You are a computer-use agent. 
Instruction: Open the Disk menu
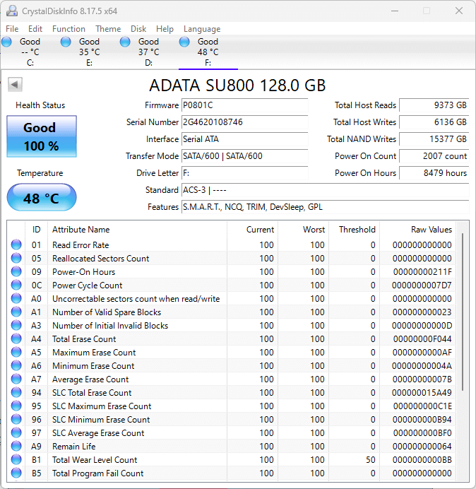click(138, 29)
